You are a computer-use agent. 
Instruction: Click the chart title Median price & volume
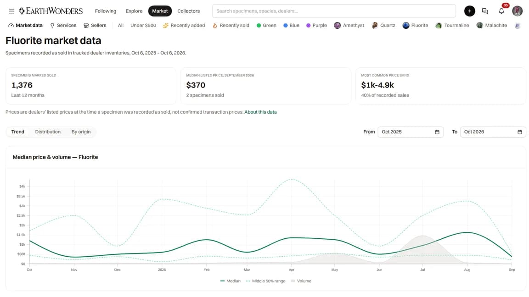55,157
